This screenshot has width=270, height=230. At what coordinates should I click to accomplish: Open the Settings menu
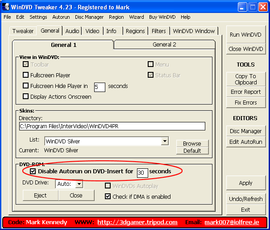coord(38,17)
